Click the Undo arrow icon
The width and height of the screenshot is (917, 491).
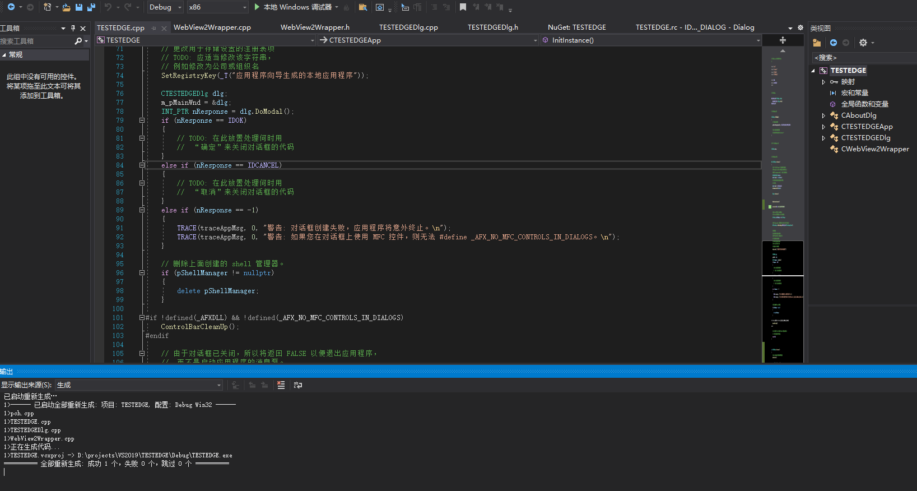[108, 7]
